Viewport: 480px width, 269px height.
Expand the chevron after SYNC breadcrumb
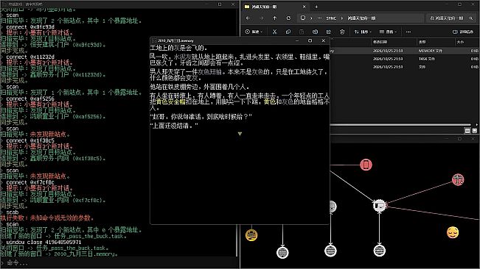[342, 18]
